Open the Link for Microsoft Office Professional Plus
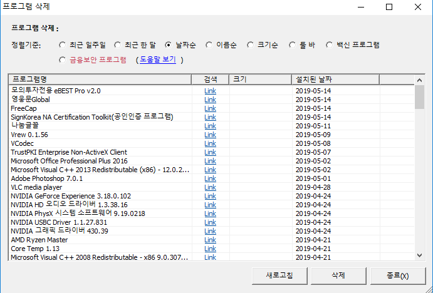Screen dimensions: 433x293 pos(210,161)
